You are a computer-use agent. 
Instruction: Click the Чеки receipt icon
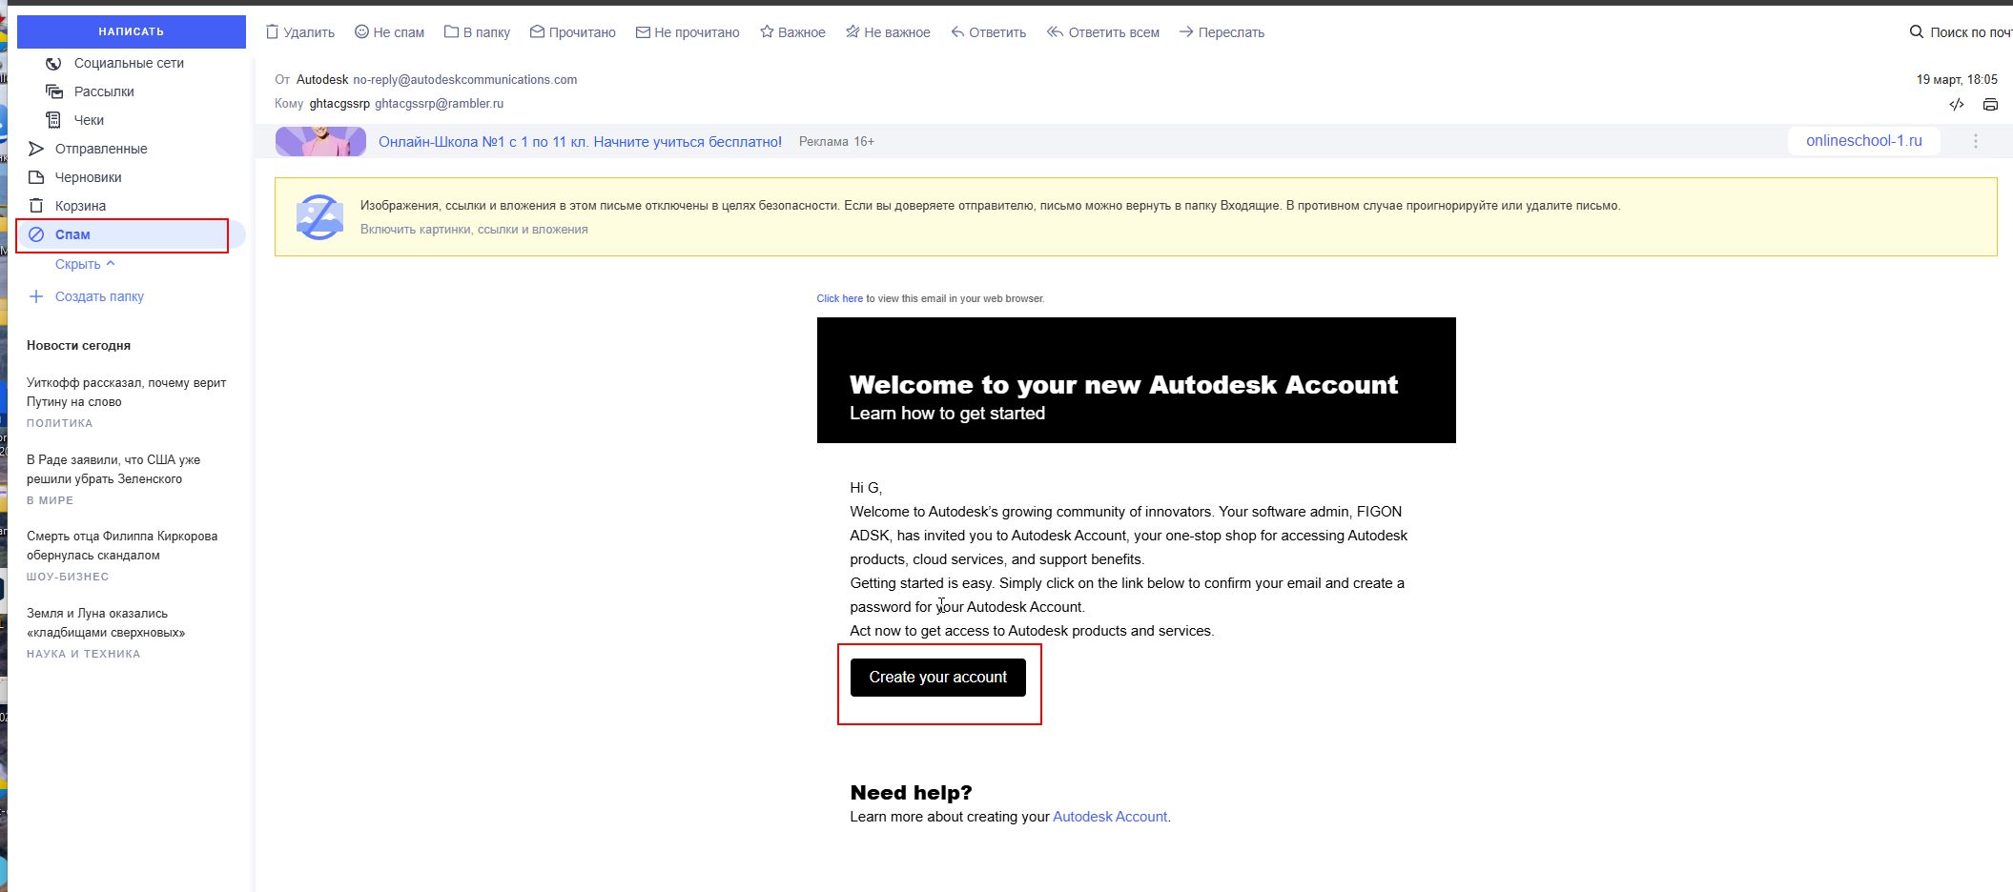53,120
